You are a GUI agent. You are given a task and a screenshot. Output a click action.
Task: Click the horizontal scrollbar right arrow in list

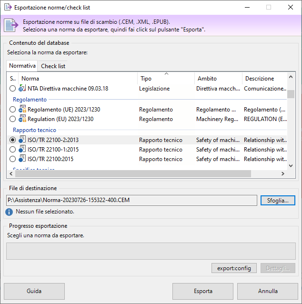click(x=283, y=174)
